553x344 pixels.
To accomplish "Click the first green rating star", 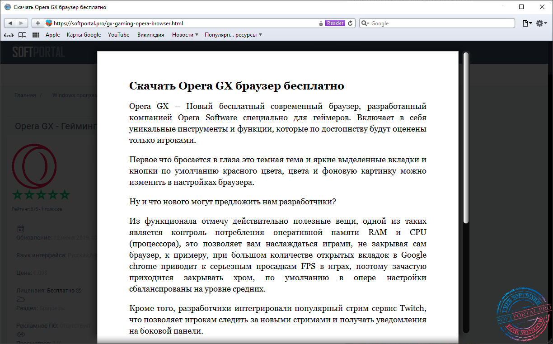I will coord(17,195).
